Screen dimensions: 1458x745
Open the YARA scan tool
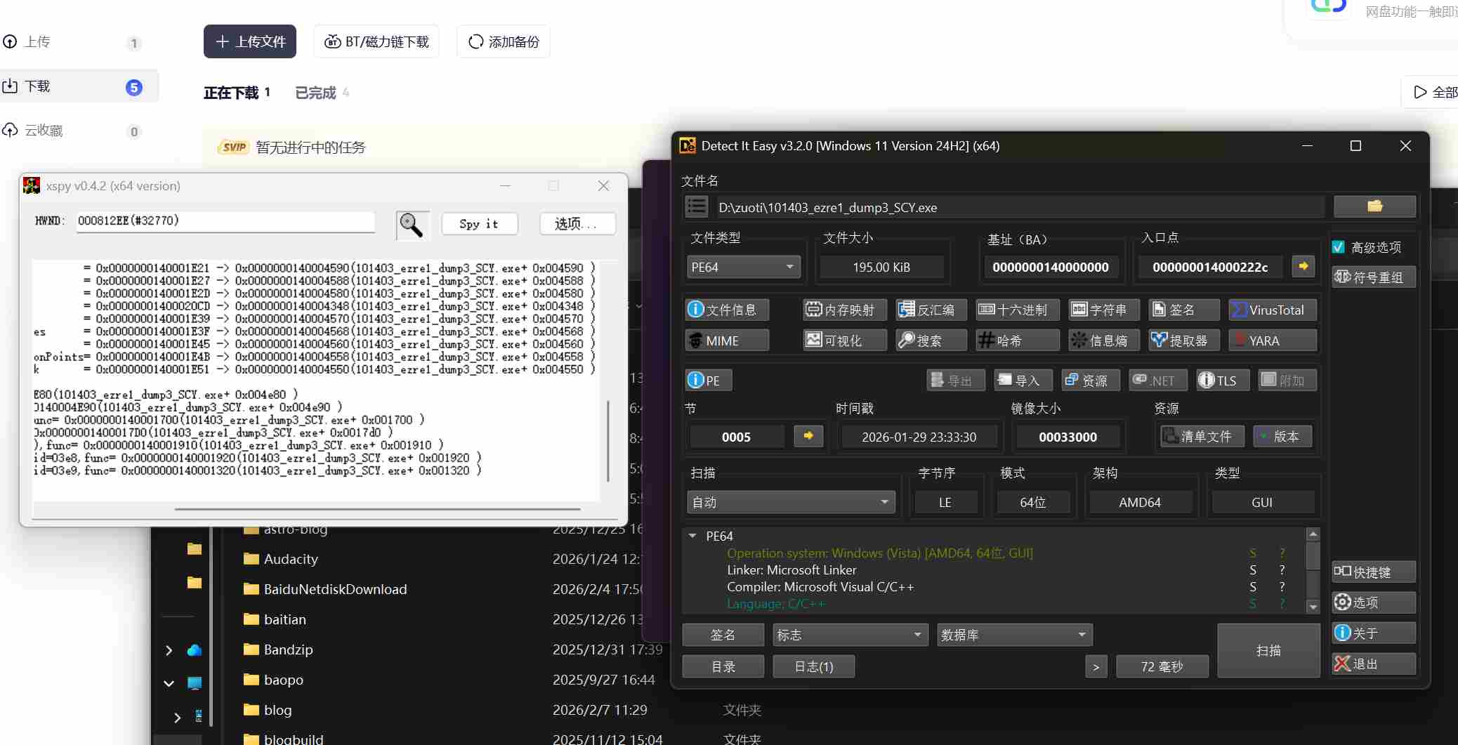[x=1273, y=341]
